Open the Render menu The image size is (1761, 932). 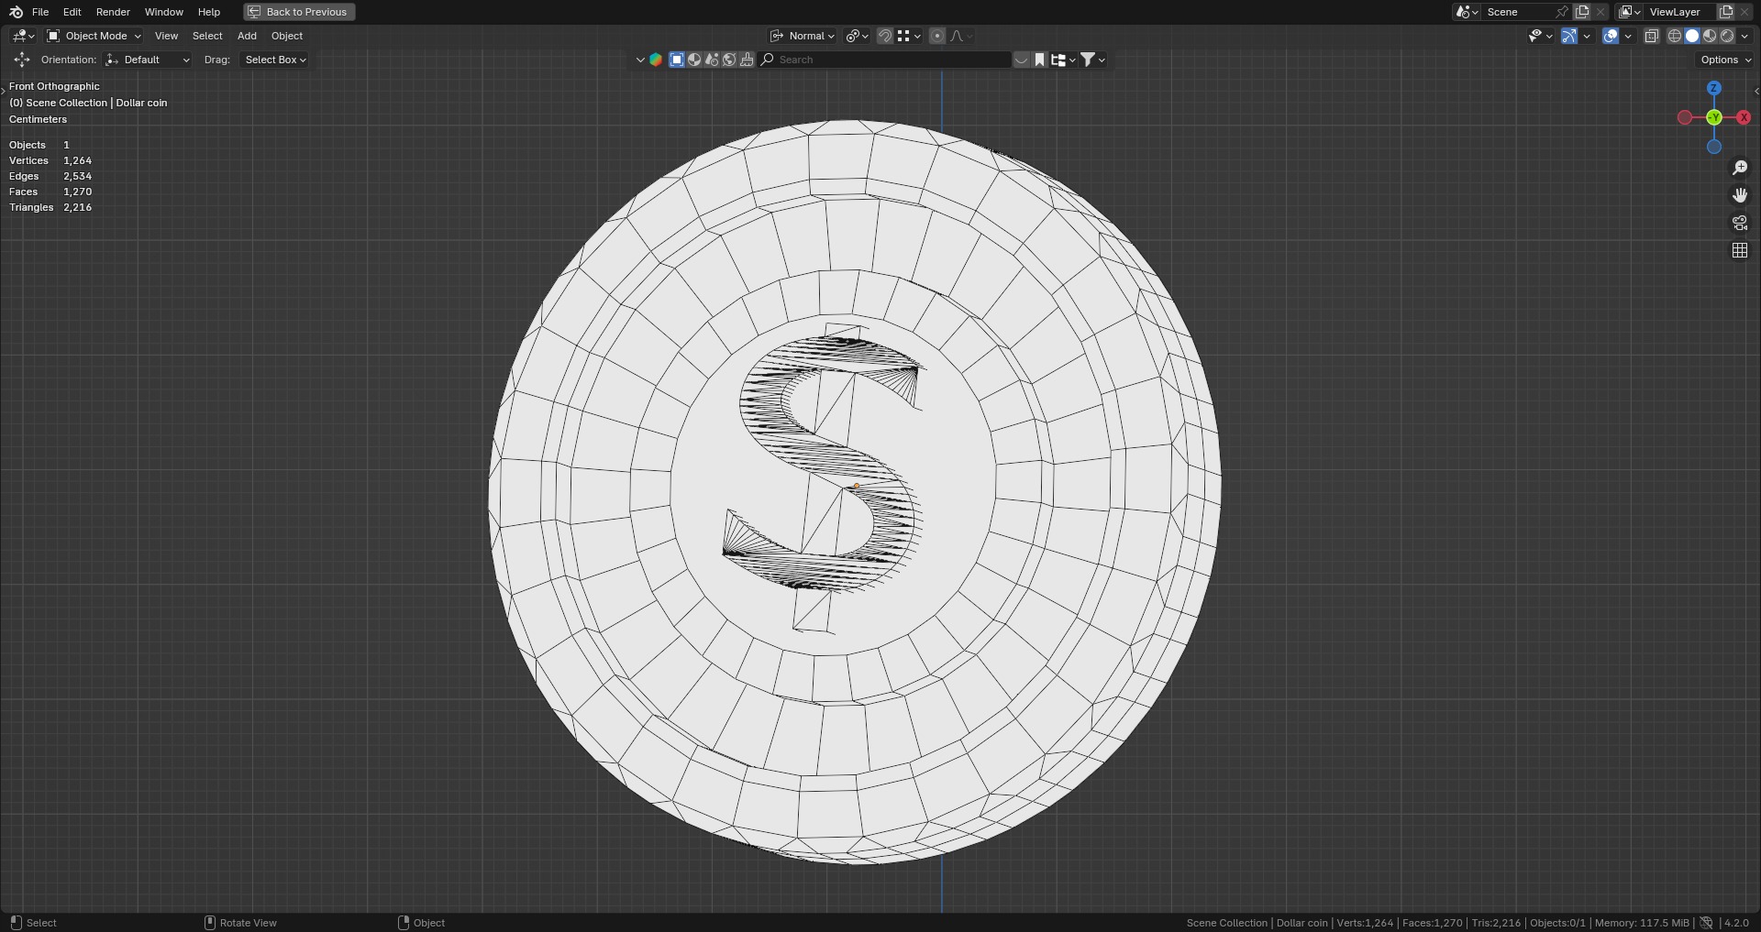pyautogui.click(x=113, y=12)
